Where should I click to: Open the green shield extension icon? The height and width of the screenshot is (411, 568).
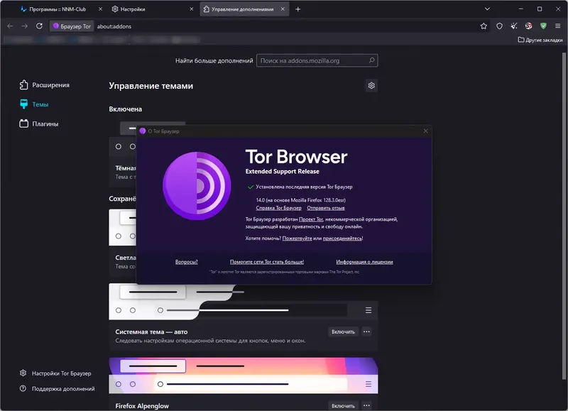(x=543, y=26)
